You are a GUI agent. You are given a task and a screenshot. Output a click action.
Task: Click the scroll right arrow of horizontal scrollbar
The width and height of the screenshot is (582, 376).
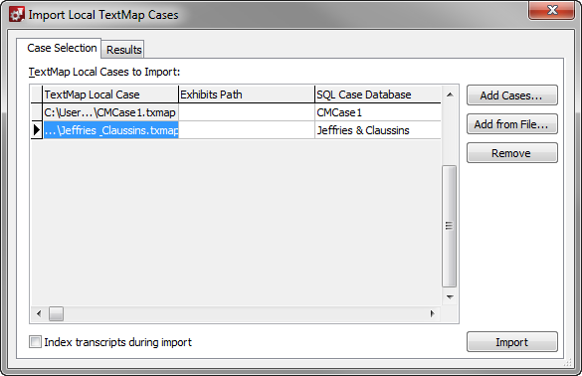433,313
